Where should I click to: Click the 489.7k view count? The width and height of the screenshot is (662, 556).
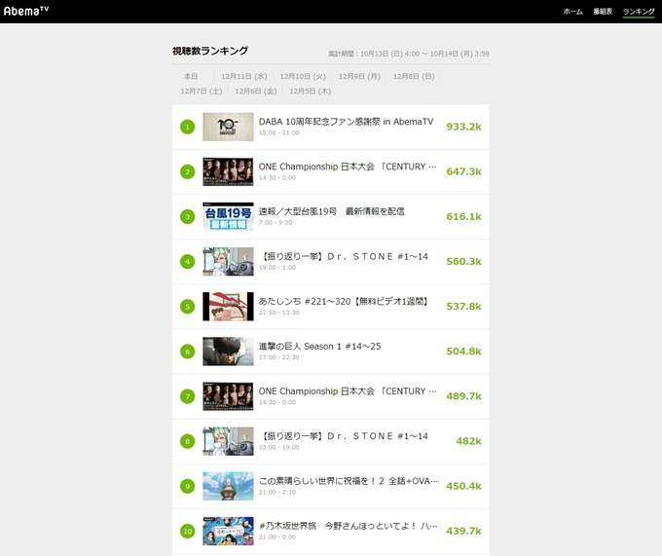463,396
